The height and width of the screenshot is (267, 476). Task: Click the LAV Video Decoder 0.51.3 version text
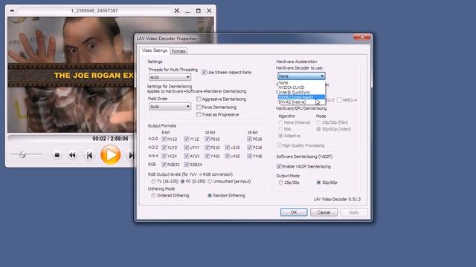337,200
